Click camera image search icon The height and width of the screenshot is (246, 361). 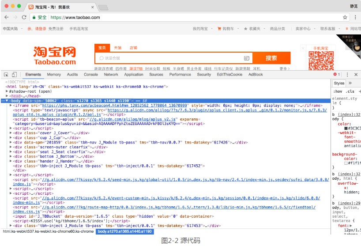(x=246, y=58)
